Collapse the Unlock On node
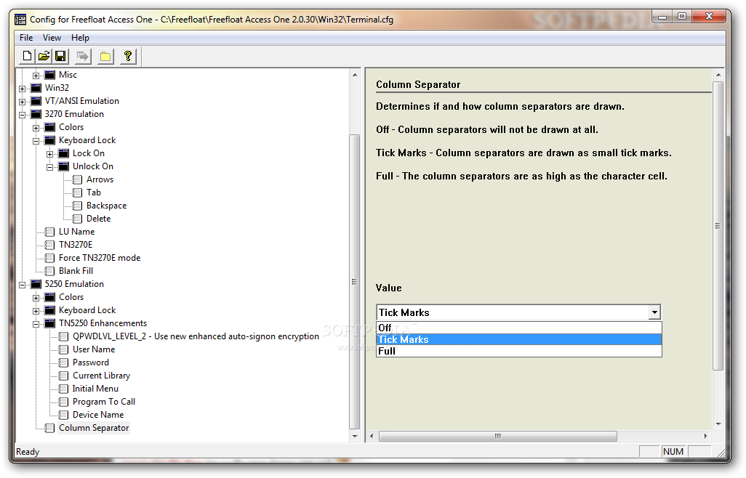 (x=50, y=167)
